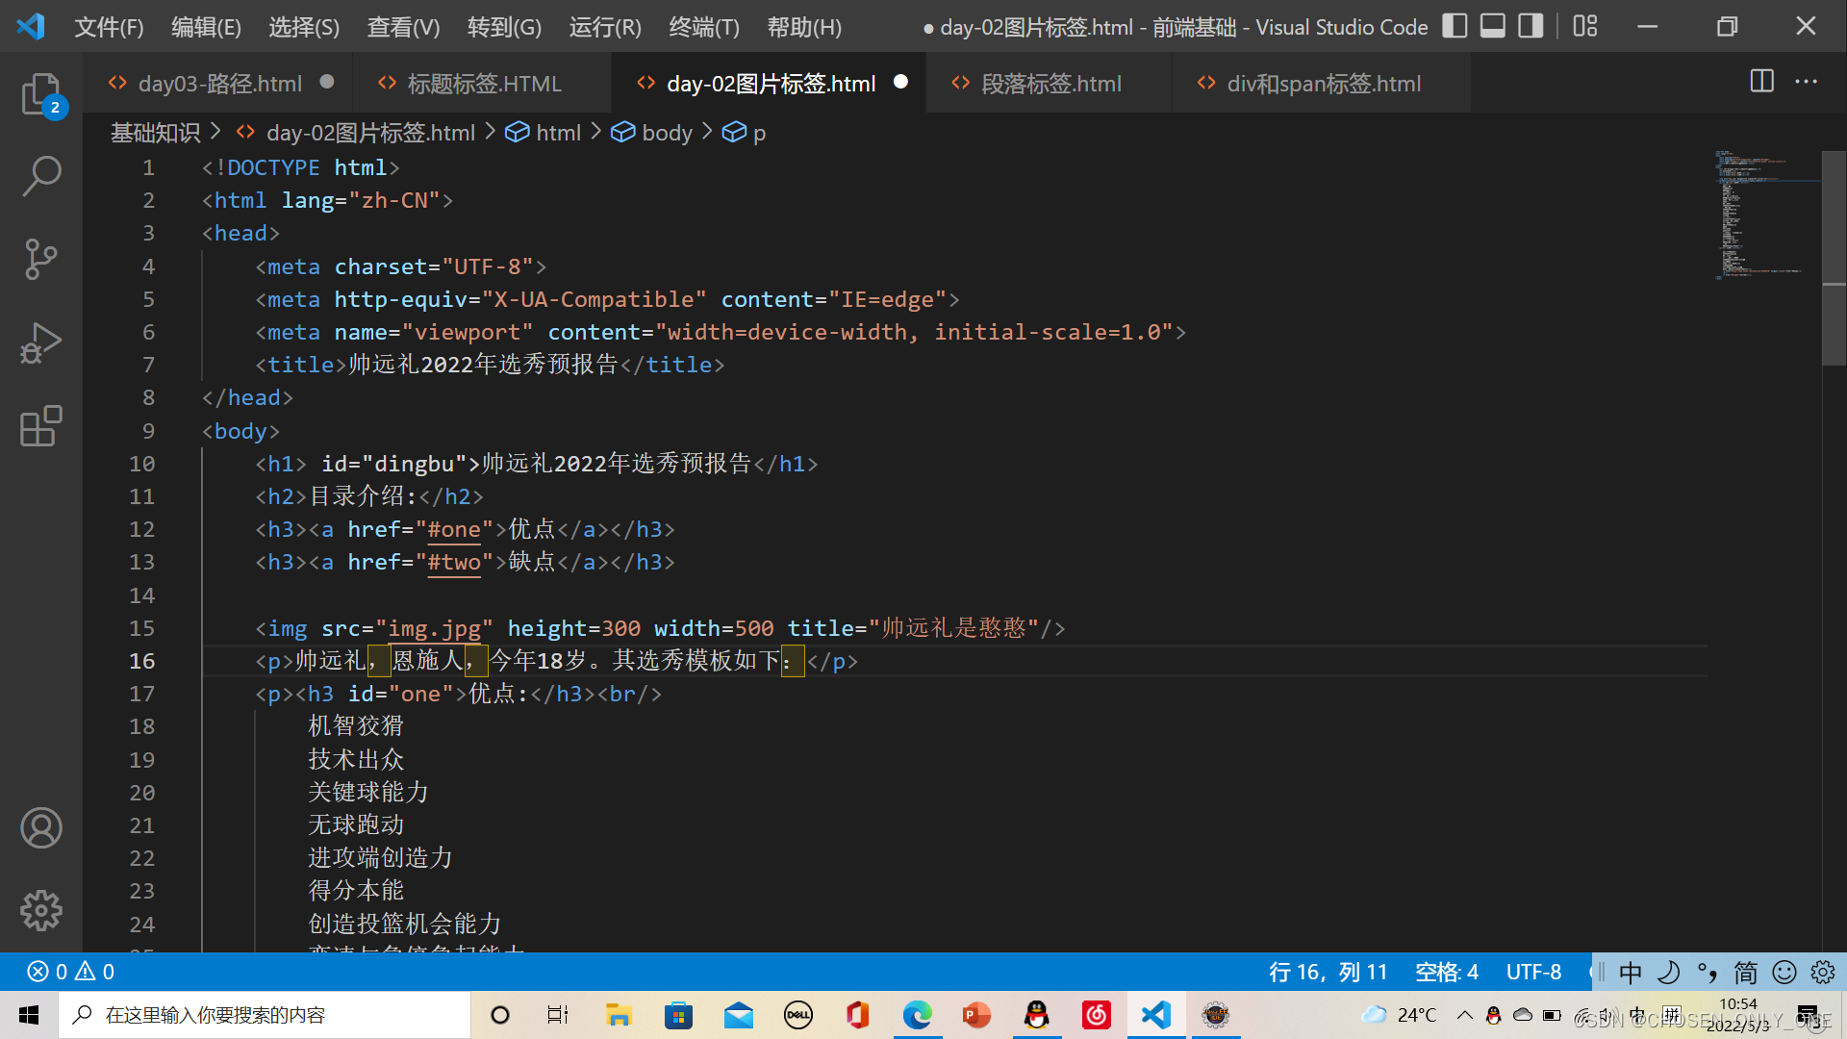Open the Customize Layout button
The height and width of the screenshot is (1039, 1847).
point(1585,26)
